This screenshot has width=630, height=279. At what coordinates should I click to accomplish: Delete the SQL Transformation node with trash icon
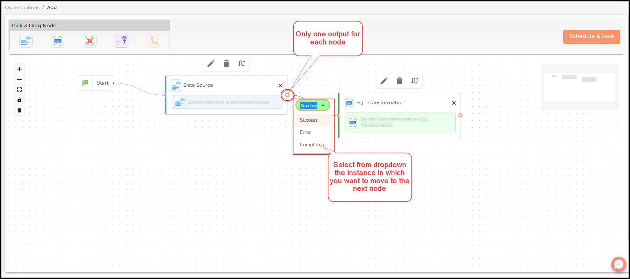point(399,81)
